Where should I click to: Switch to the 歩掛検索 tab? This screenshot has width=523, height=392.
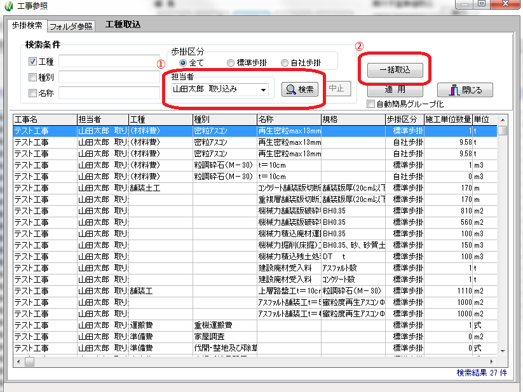(27, 25)
